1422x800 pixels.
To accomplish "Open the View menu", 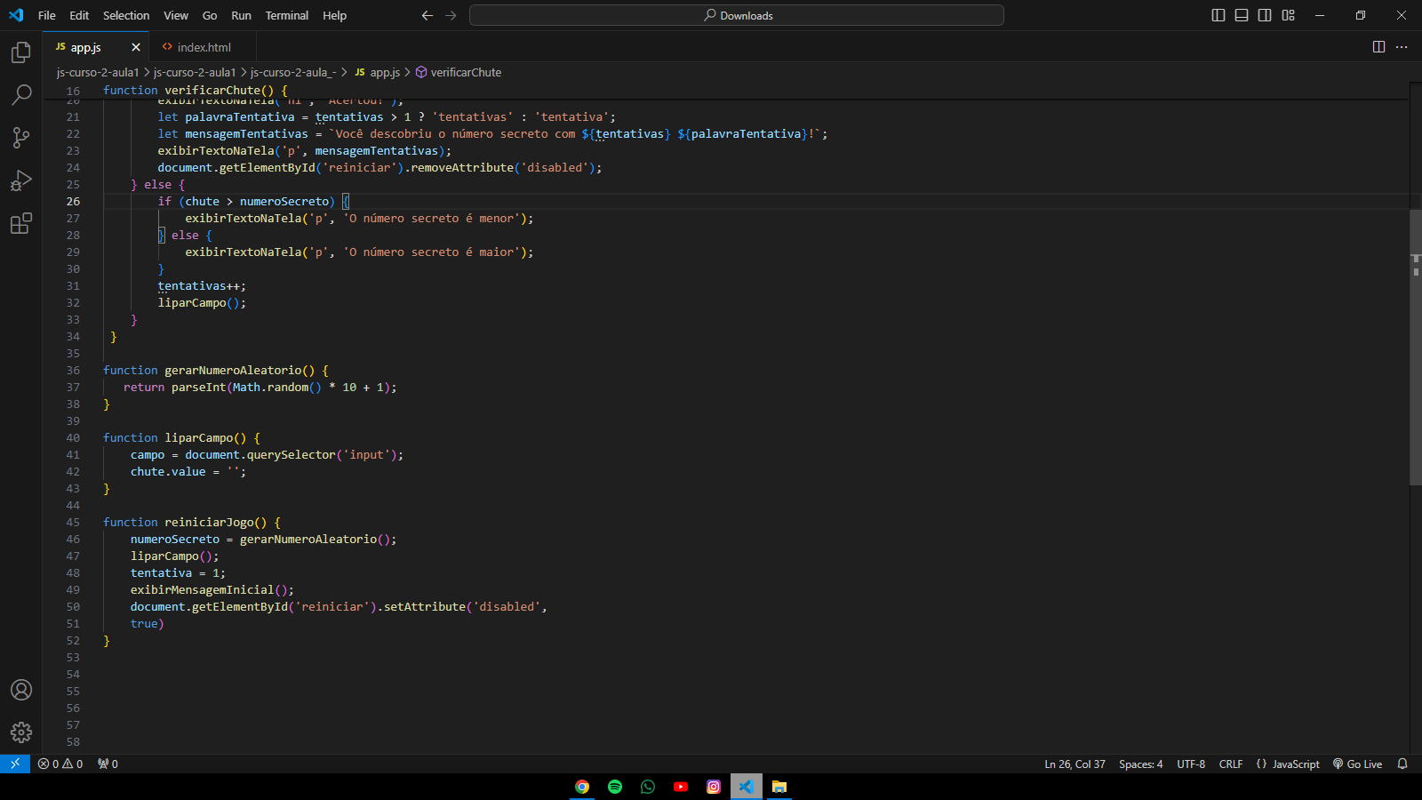I will (x=176, y=15).
